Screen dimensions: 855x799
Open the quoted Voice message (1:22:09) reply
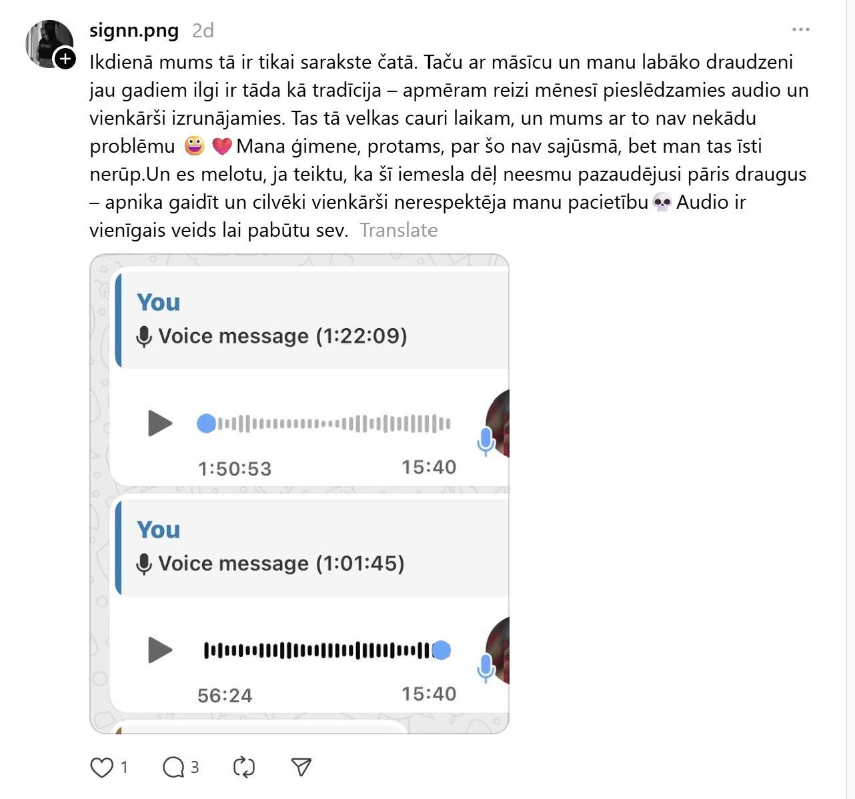coord(312,320)
